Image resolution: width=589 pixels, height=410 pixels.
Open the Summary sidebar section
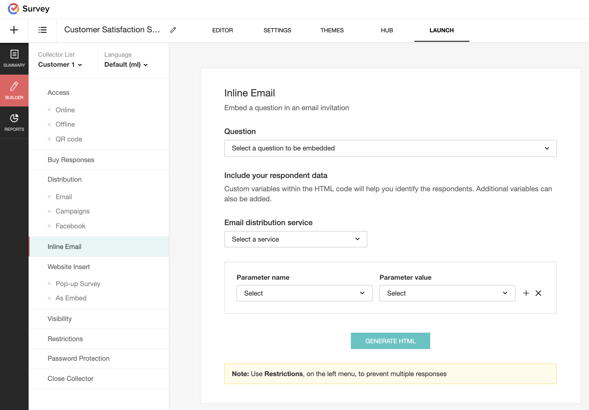[14, 59]
